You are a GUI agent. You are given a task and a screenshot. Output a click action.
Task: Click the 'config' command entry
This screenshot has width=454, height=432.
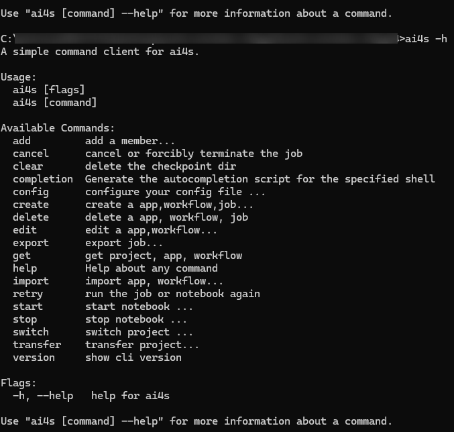[x=31, y=192]
